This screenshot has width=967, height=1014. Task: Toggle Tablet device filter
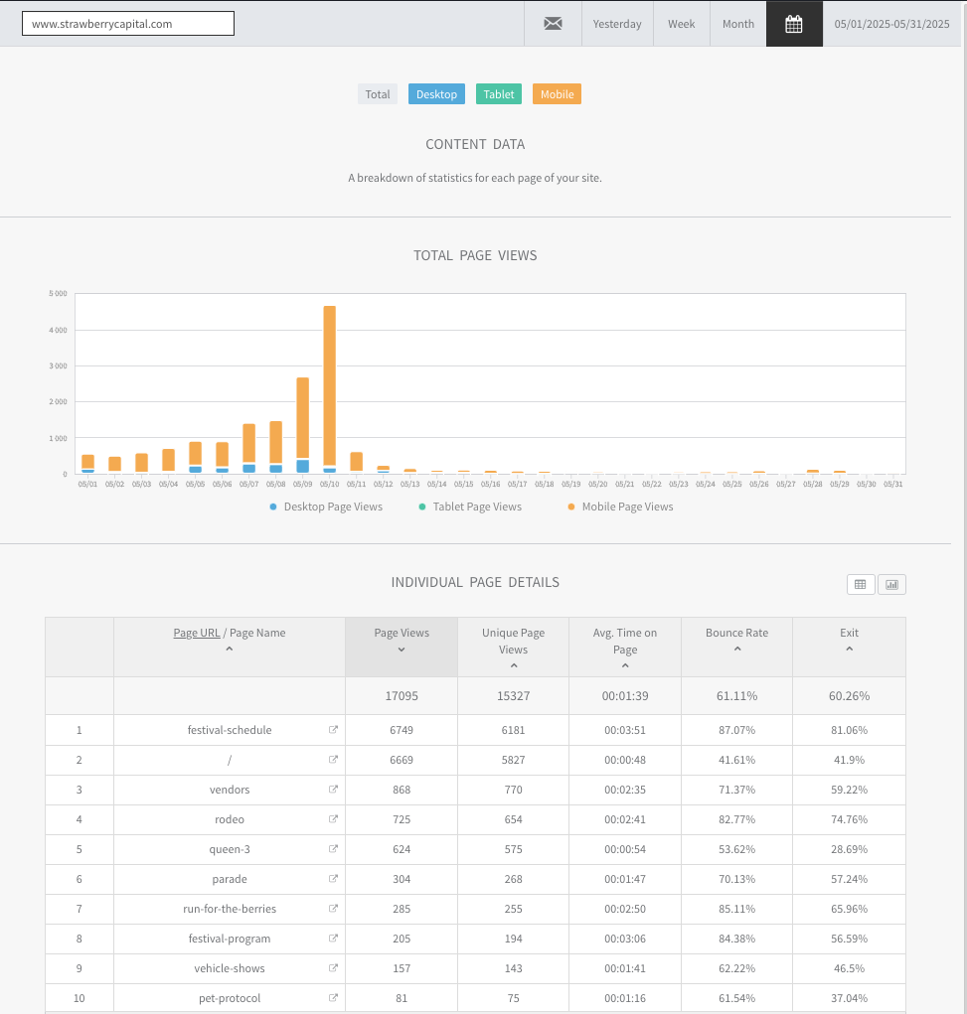(498, 93)
